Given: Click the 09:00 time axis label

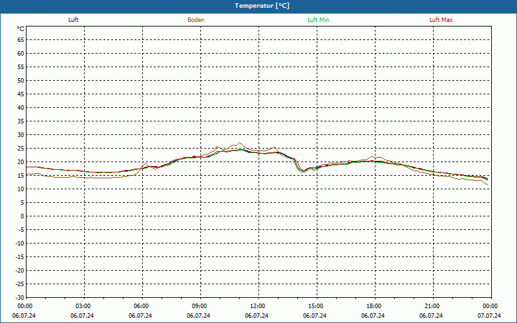Looking at the screenshot, I should coord(200,306).
